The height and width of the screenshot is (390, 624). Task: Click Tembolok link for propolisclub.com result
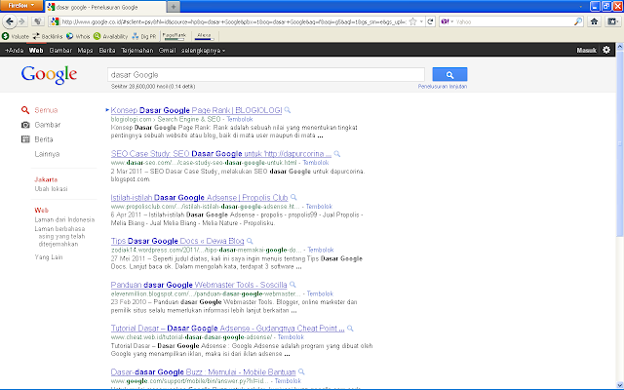click(319, 207)
